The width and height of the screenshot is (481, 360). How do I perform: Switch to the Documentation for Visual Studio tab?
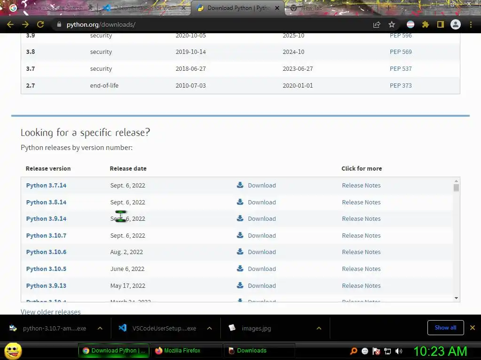144,8
